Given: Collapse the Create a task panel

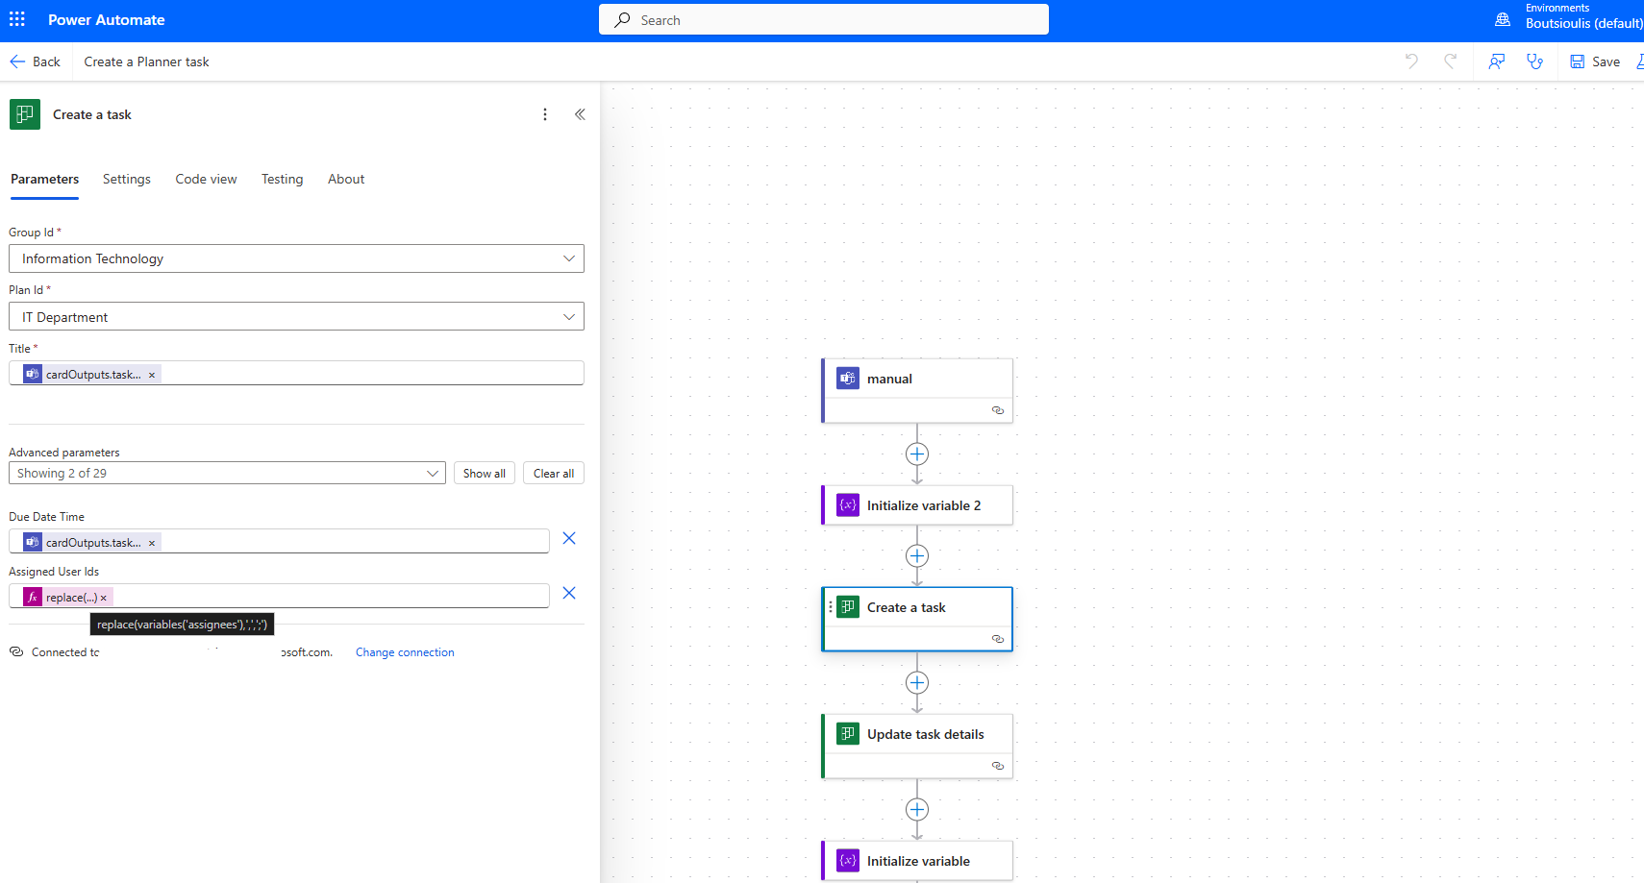Looking at the screenshot, I should (x=580, y=114).
